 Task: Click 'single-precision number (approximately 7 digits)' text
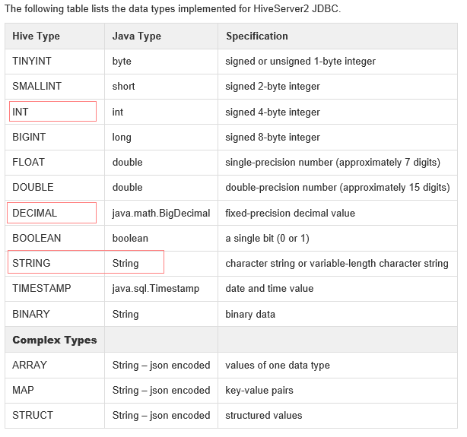click(332, 162)
